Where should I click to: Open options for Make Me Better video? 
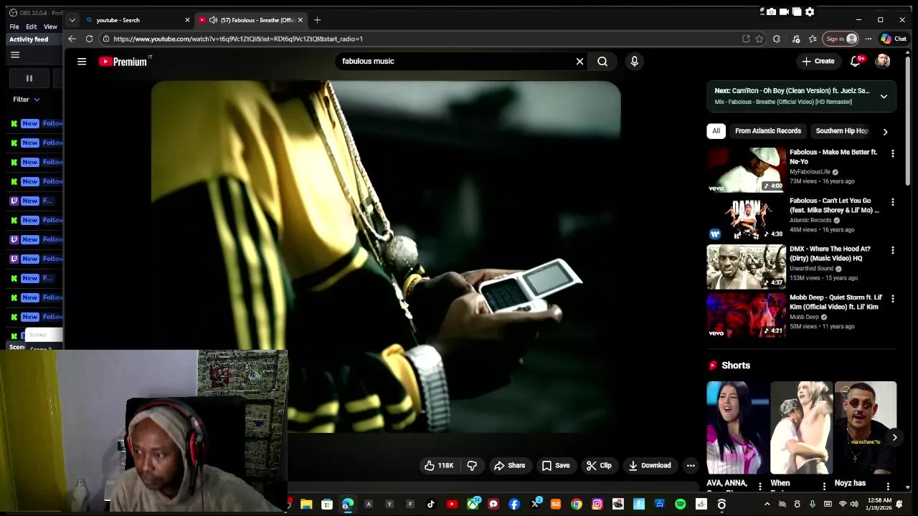click(x=893, y=153)
